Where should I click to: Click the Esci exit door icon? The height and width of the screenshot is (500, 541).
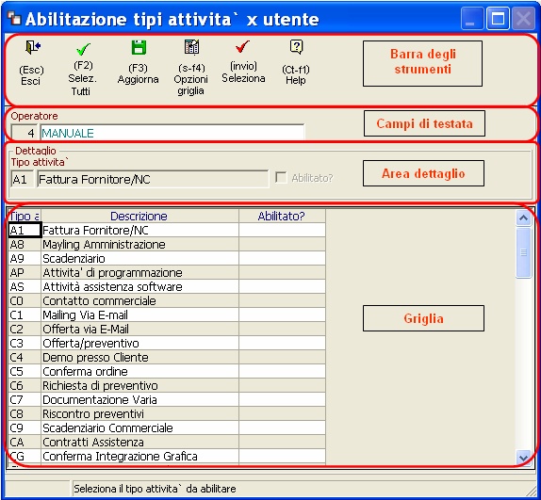(x=33, y=47)
